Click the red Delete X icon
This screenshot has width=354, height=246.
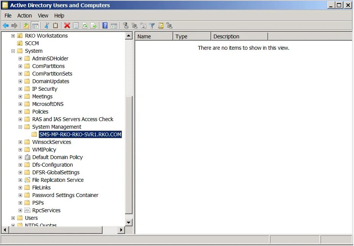[x=67, y=26]
